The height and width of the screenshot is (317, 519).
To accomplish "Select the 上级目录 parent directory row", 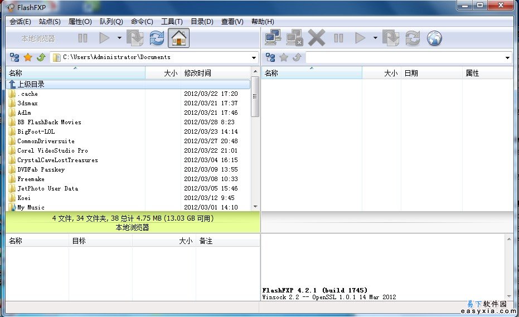I will click(128, 84).
